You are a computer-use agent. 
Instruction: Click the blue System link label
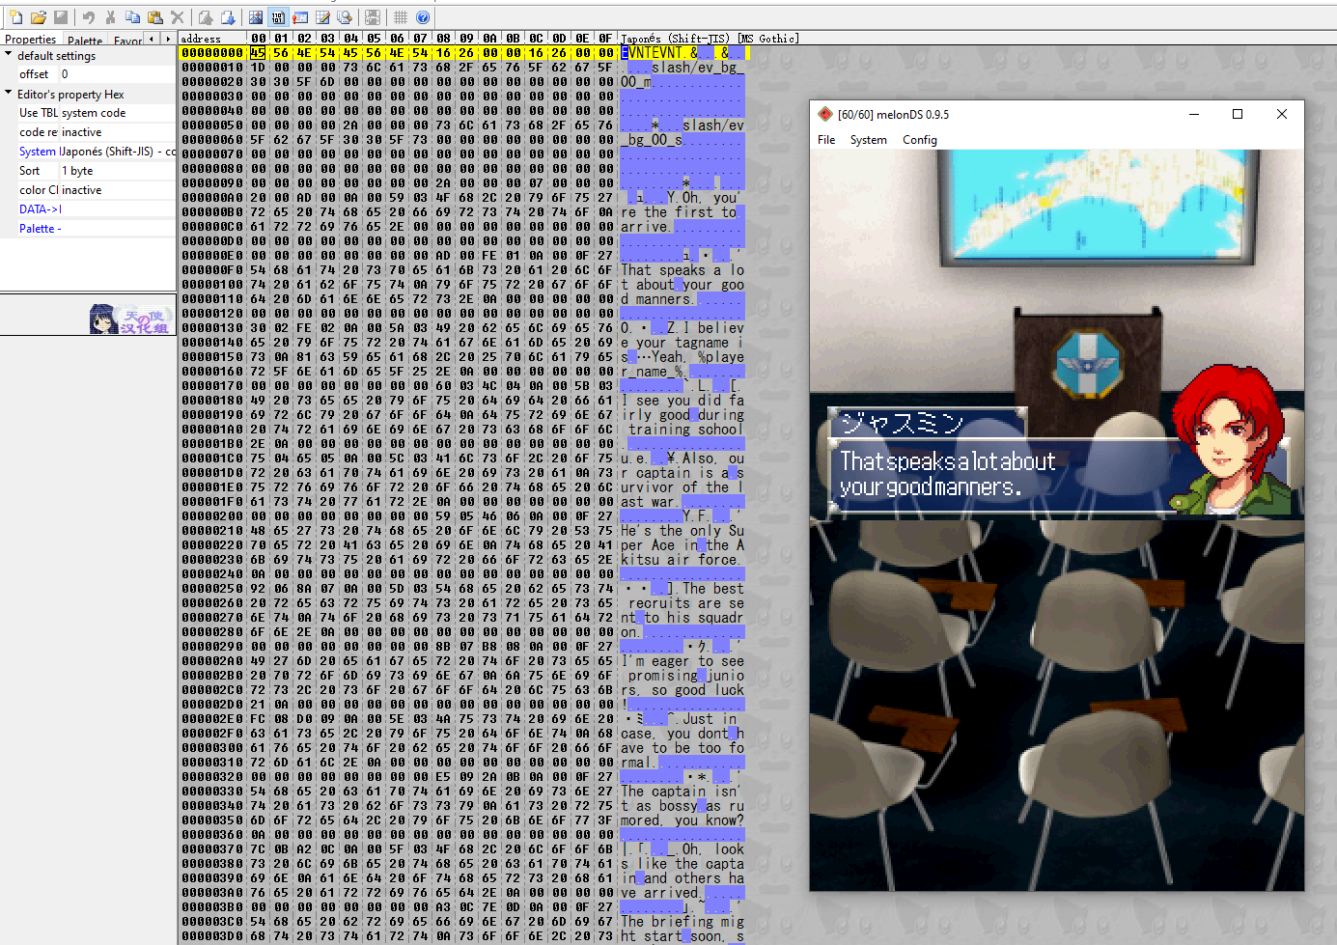pyautogui.click(x=38, y=152)
